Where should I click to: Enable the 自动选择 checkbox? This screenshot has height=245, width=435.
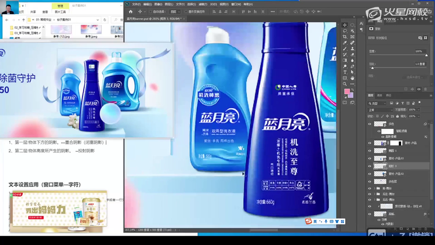coord(149,11)
